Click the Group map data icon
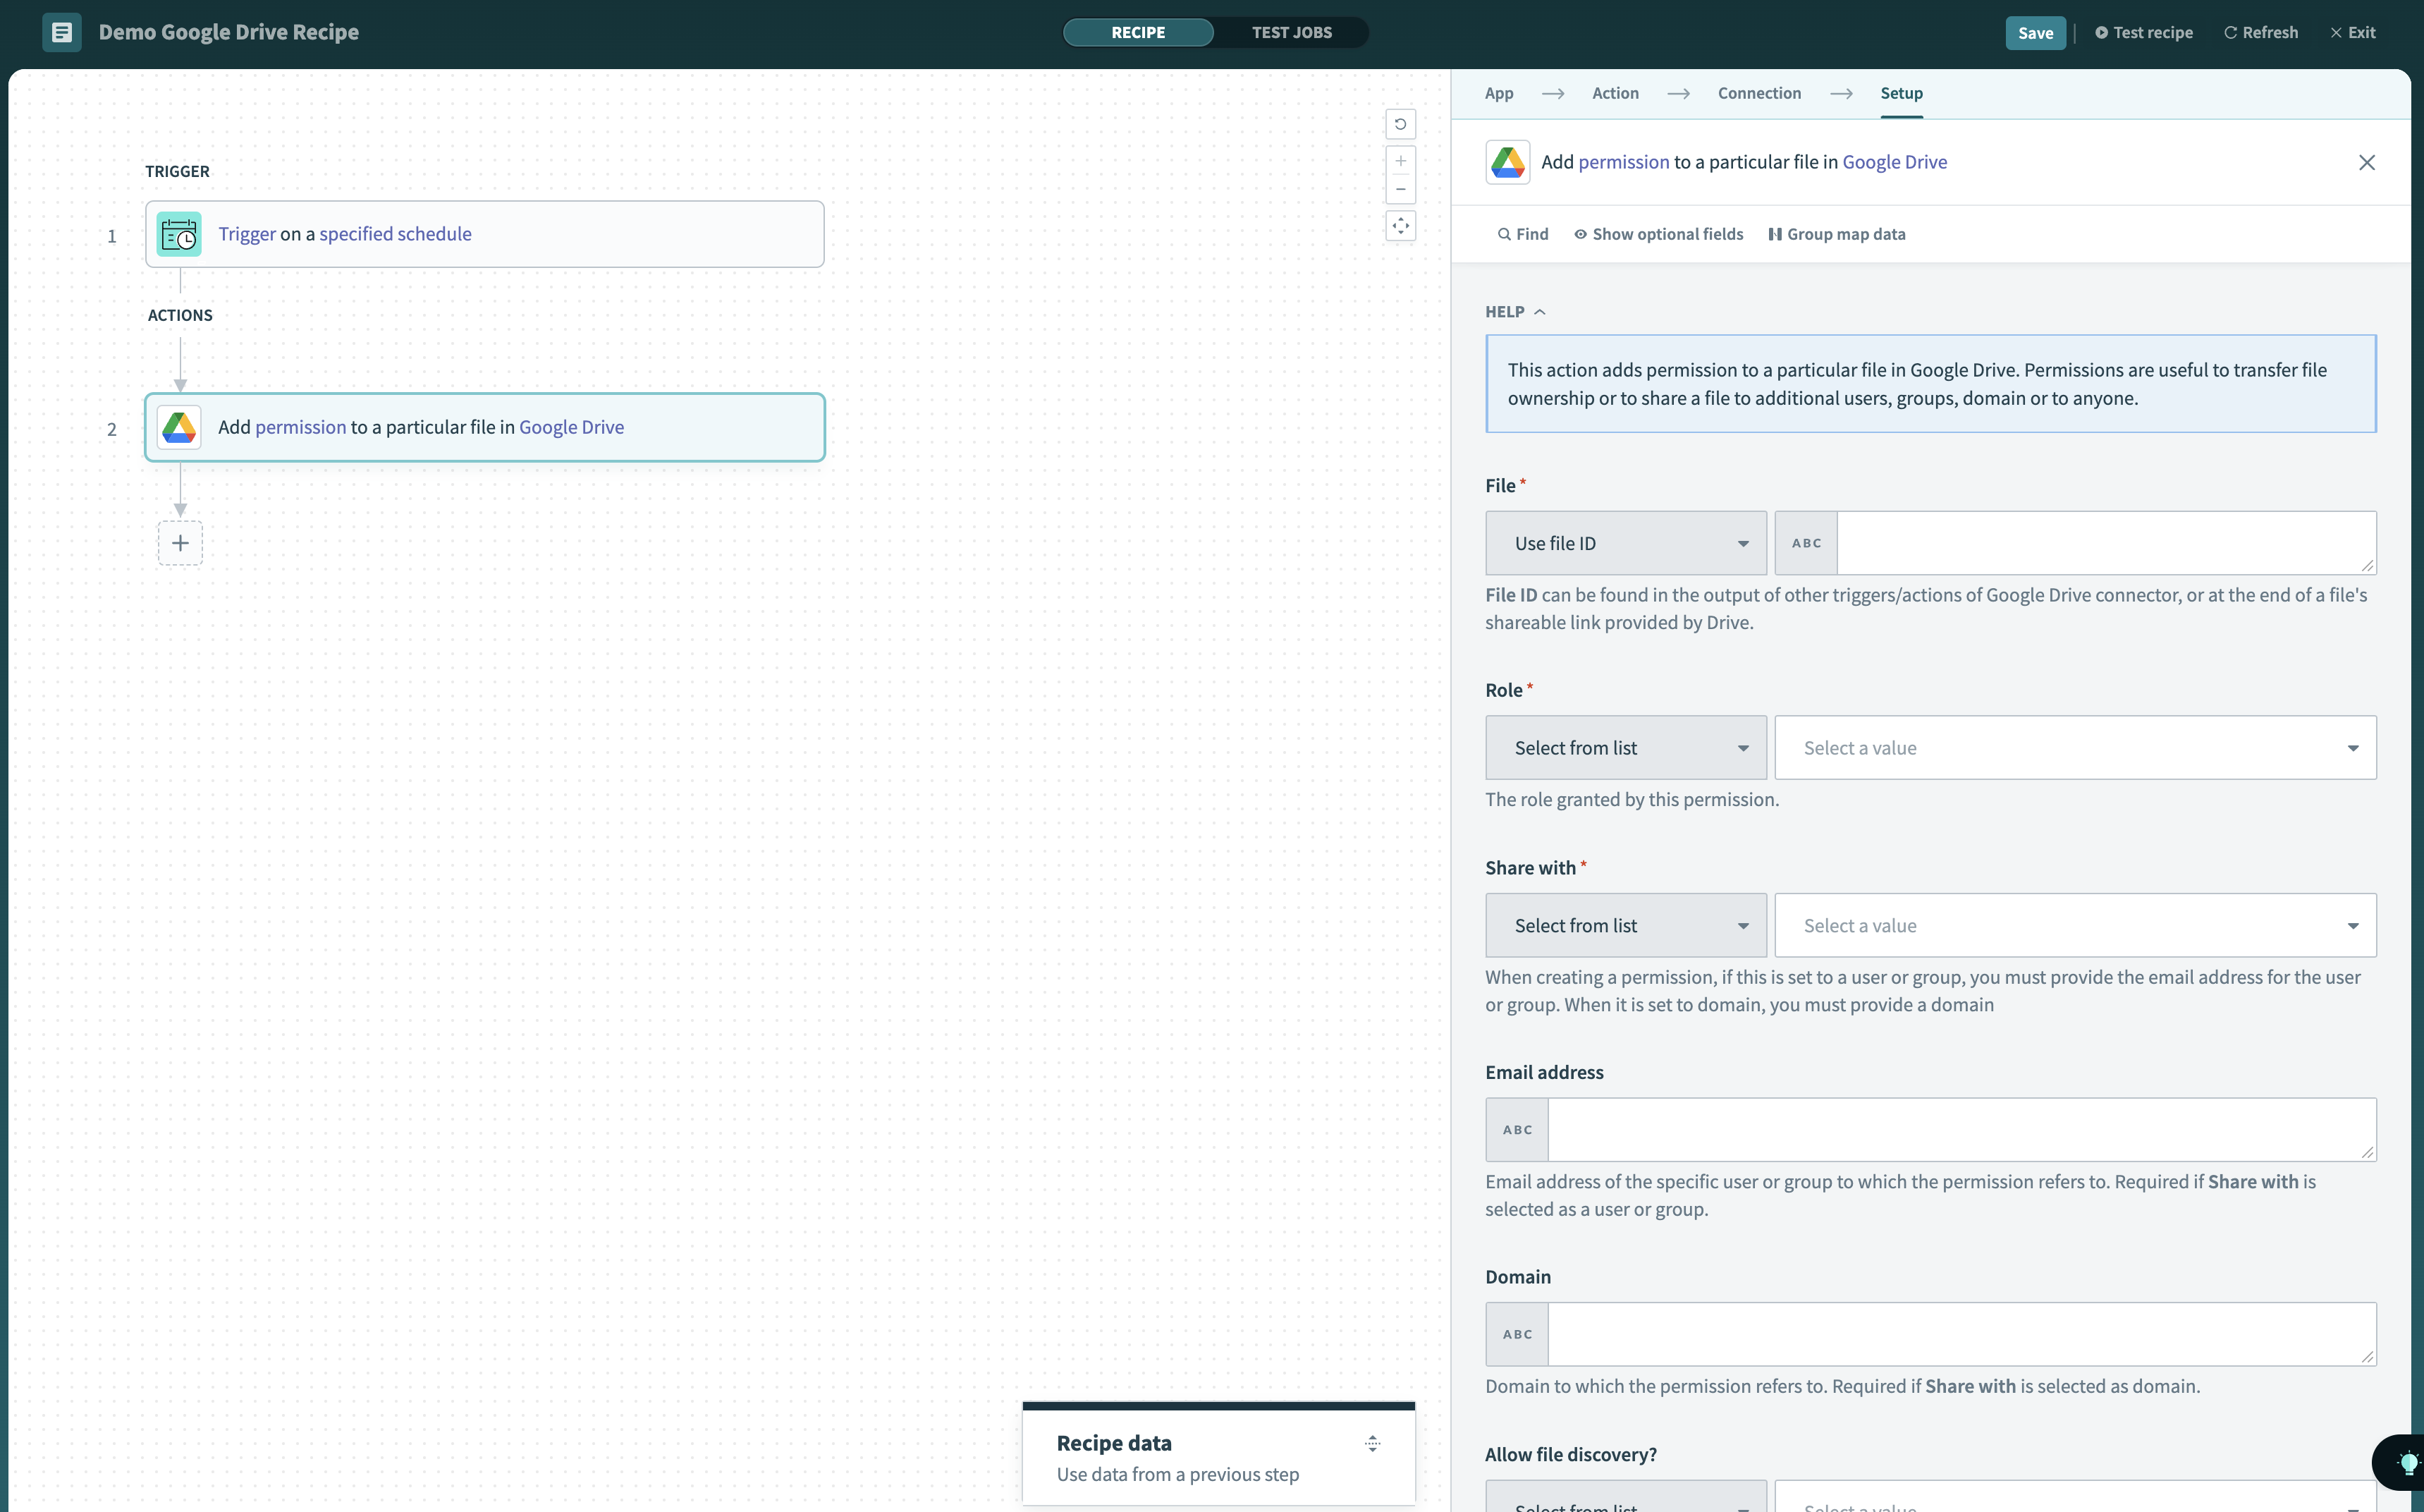This screenshot has height=1512, width=2424. 1775,232
